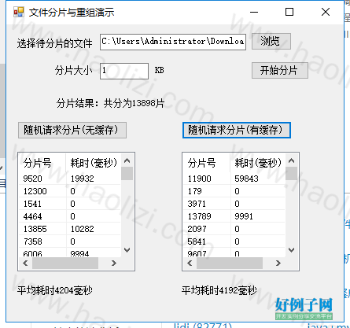Click right arrow of left list horizontal scrollbar
The image size is (350, 328).
click(113, 263)
